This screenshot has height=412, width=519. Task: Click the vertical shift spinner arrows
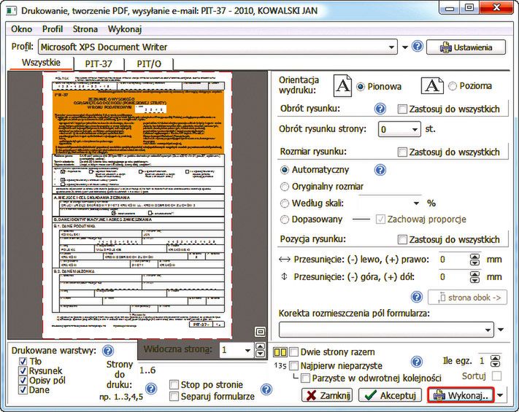[474, 277]
